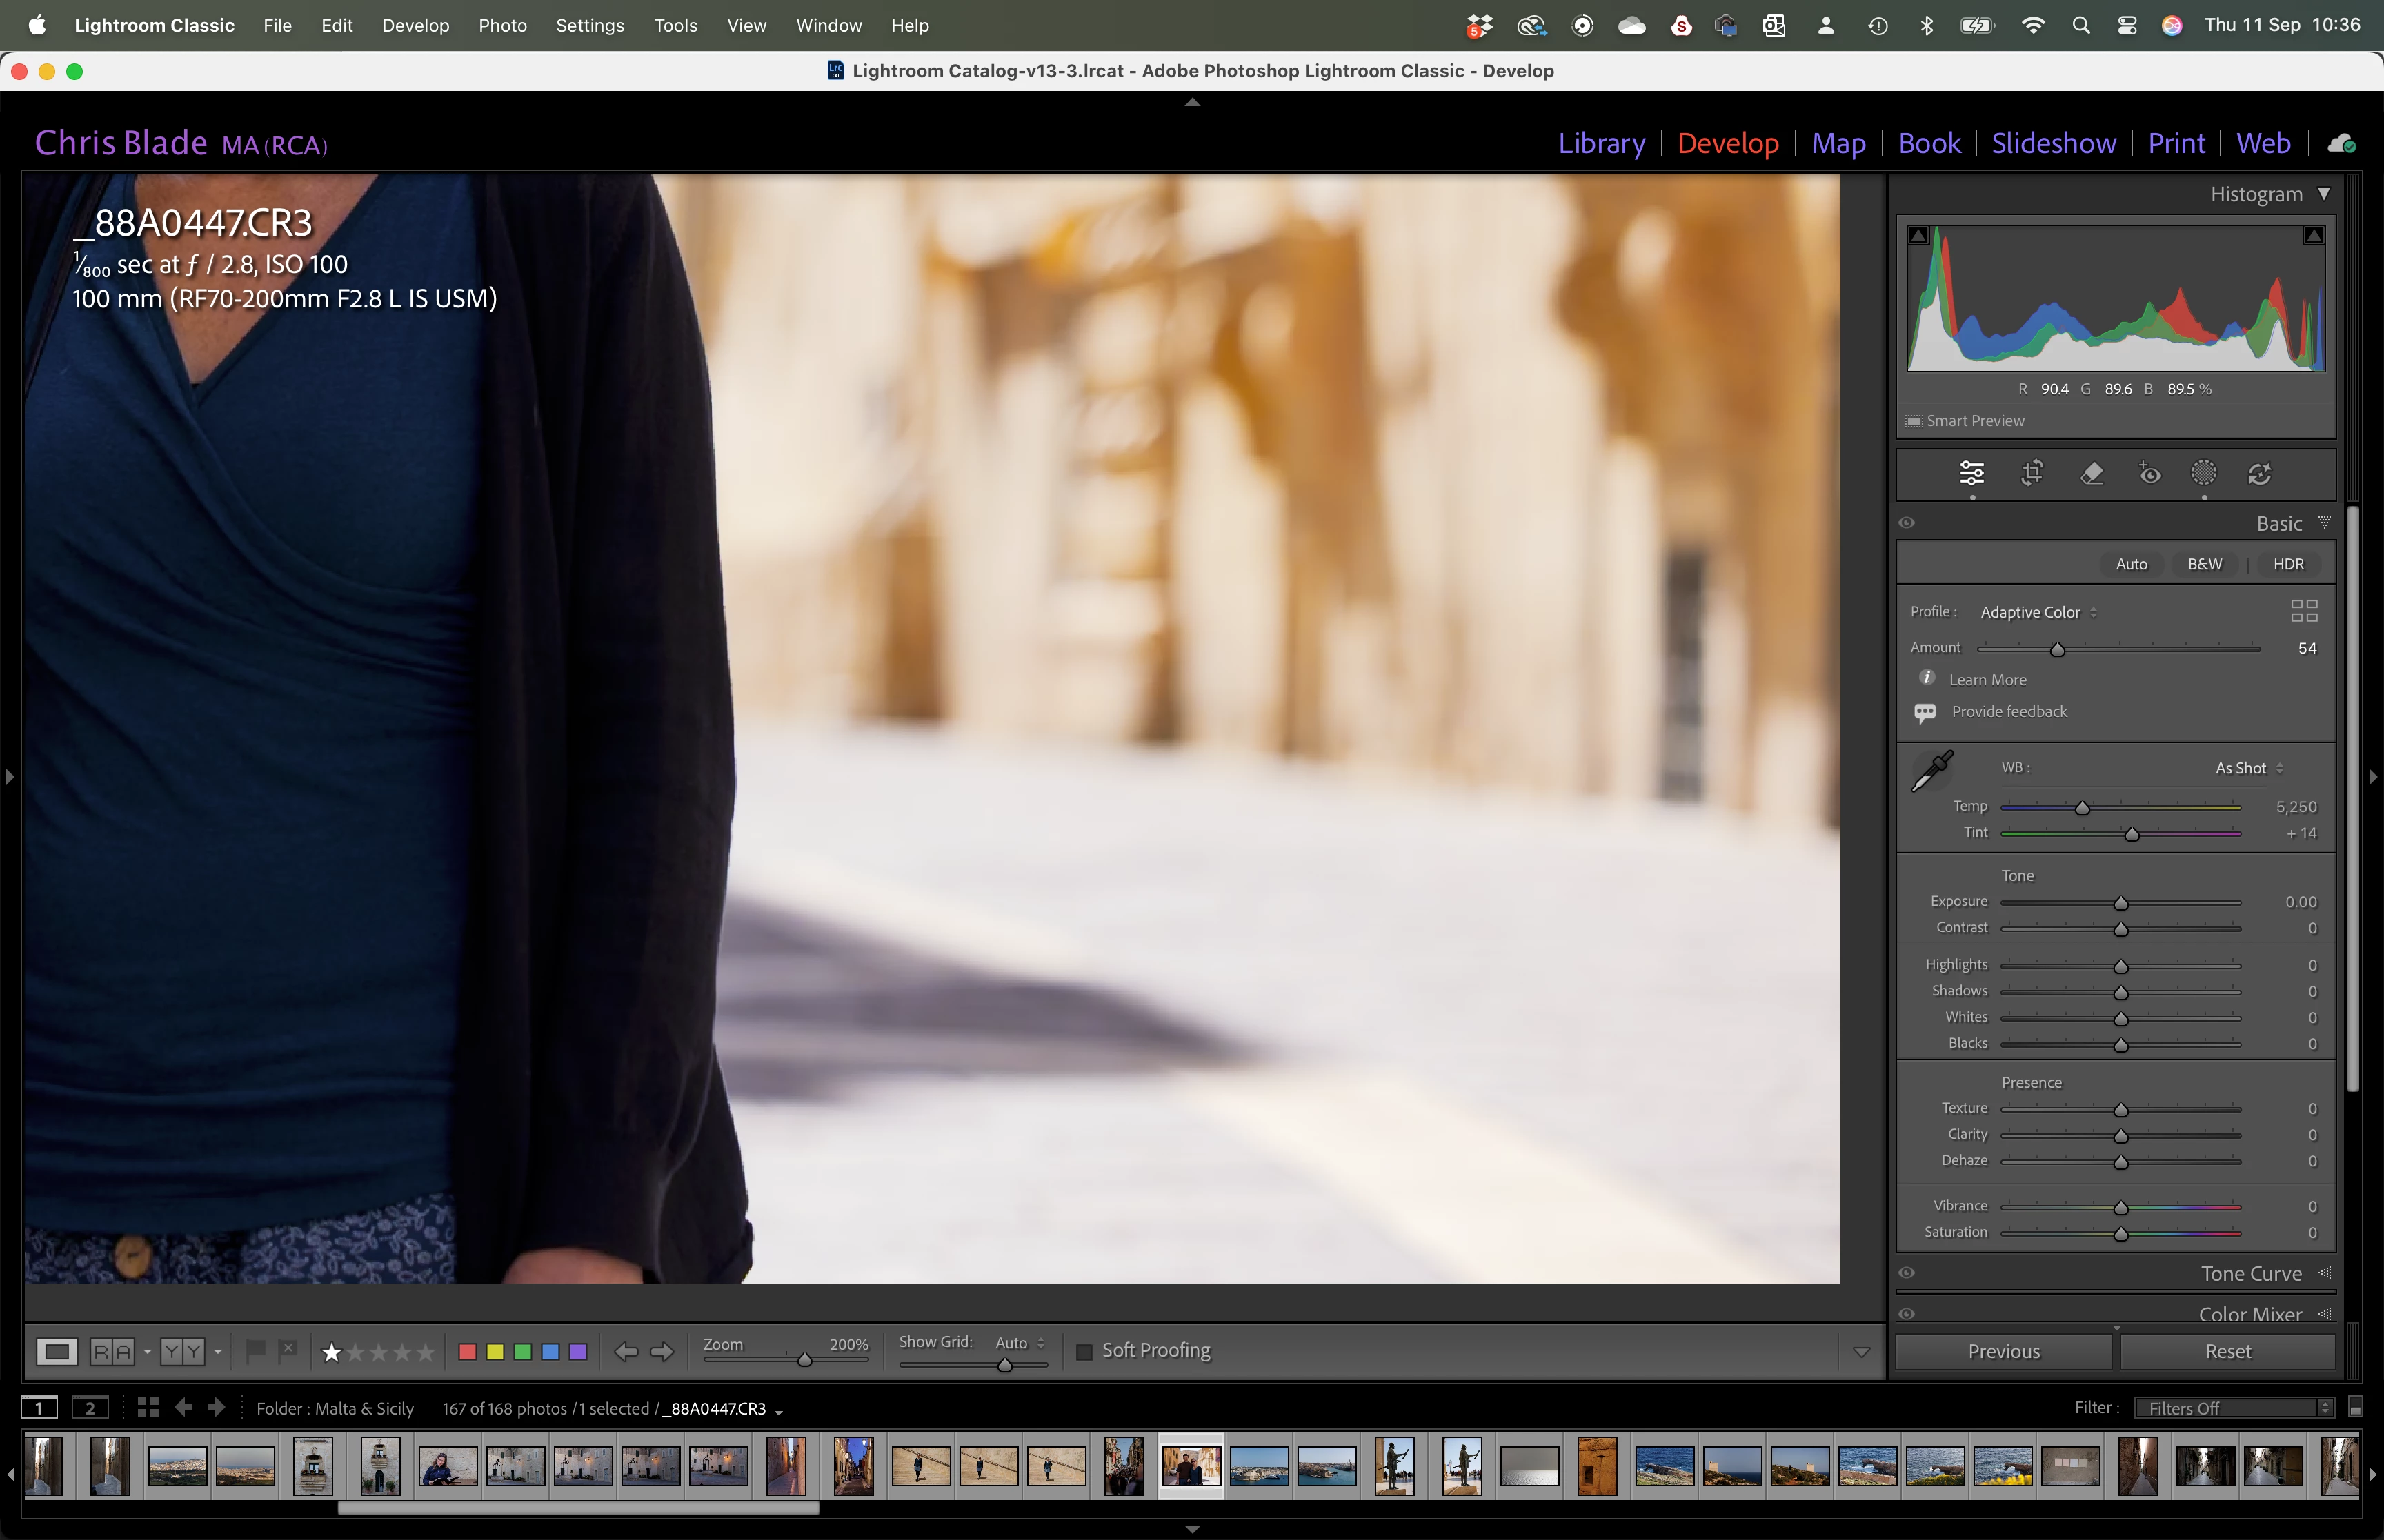The image size is (2384, 1540).
Task: Select the Red Eye correction tool
Action: click(2149, 473)
